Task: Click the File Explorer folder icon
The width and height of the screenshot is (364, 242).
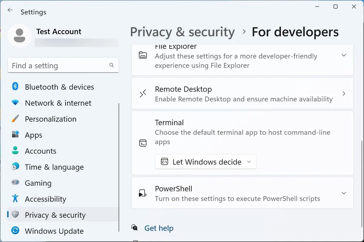Action: pos(143,55)
